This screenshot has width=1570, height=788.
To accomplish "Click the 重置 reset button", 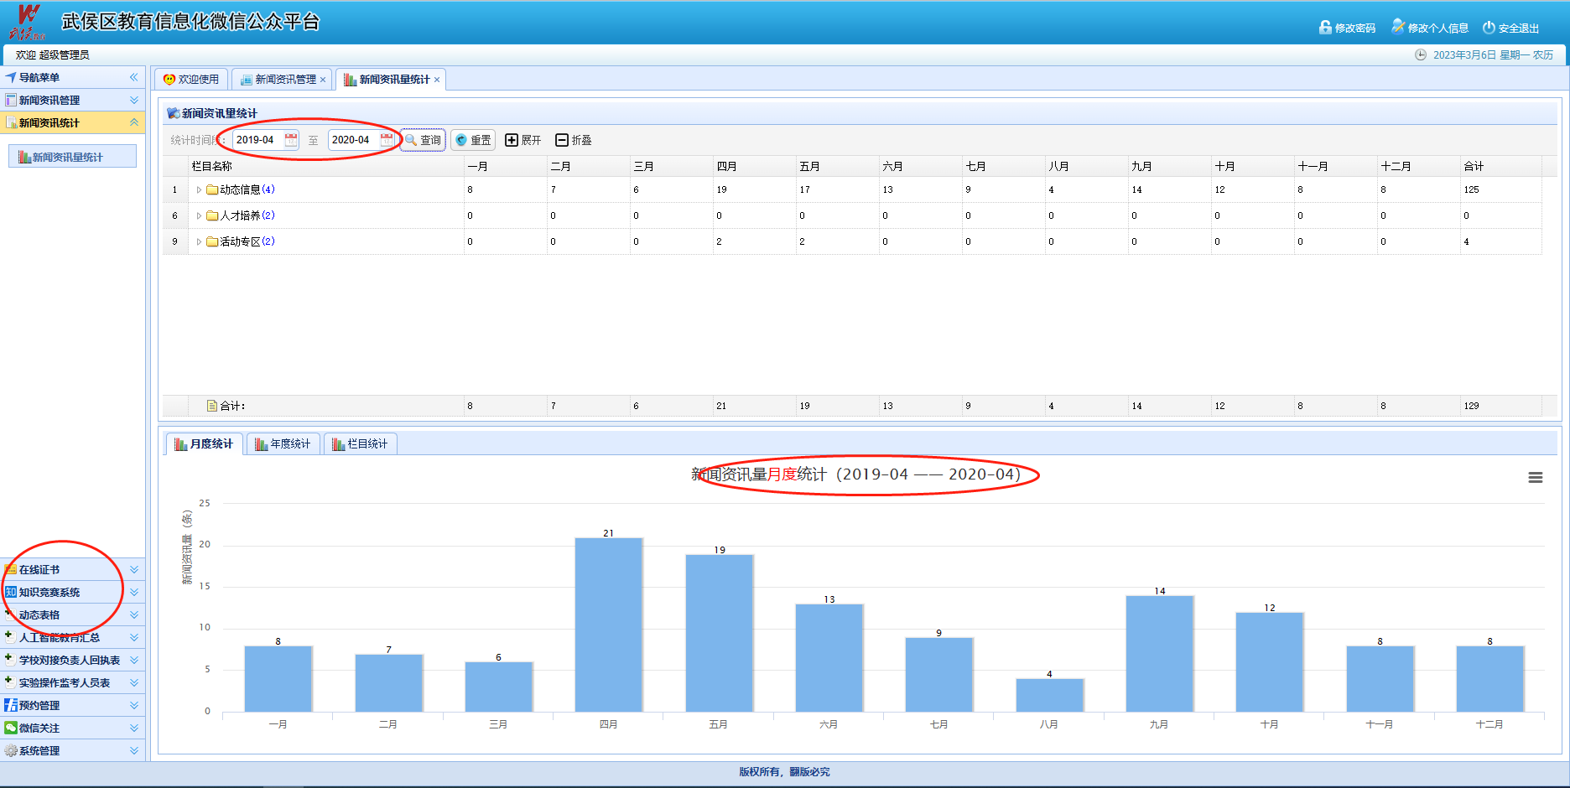I will [473, 140].
